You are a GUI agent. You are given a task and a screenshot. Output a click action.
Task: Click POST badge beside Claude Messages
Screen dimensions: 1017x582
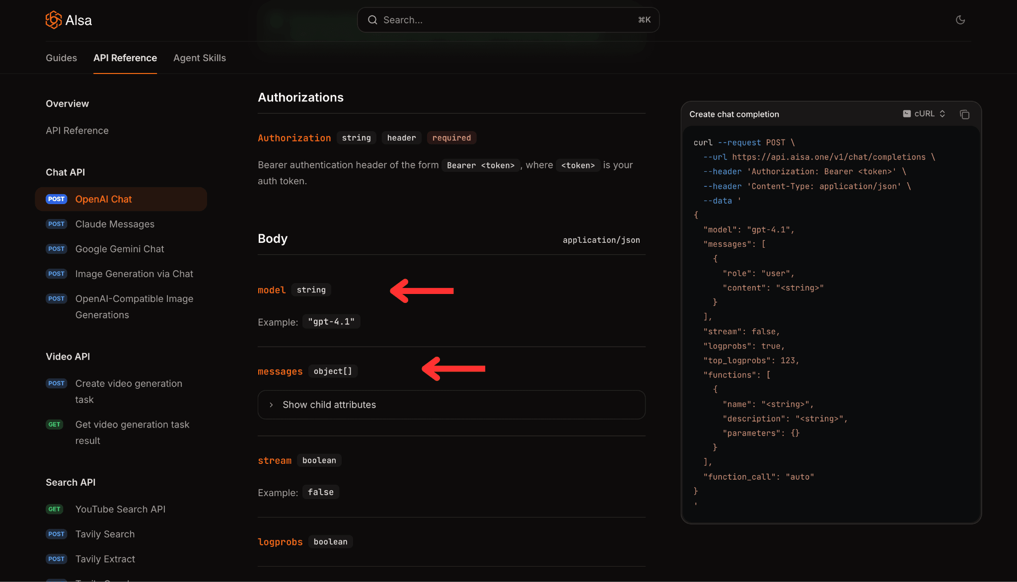[56, 224]
